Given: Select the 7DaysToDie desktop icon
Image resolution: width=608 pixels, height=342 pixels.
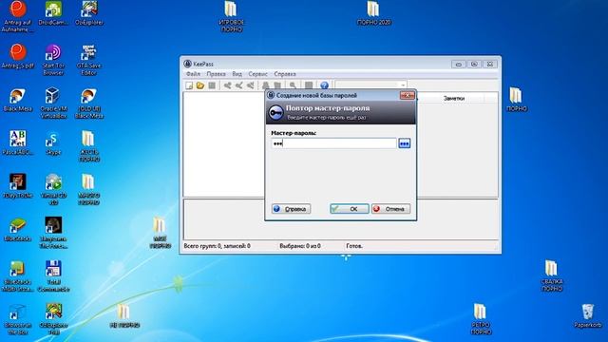Looking at the screenshot, I should (x=18, y=186).
